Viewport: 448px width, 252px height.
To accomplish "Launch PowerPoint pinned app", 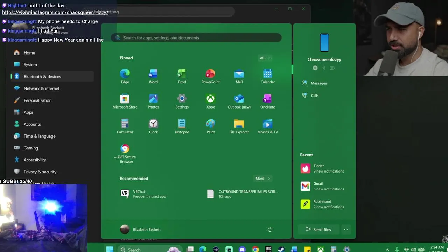I will tap(210, 76).
